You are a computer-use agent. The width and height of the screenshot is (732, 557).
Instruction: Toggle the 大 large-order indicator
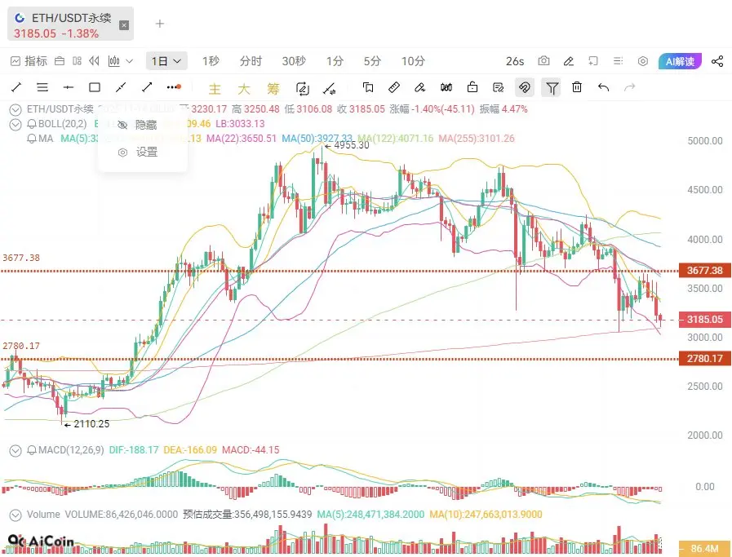click(244, 89)
